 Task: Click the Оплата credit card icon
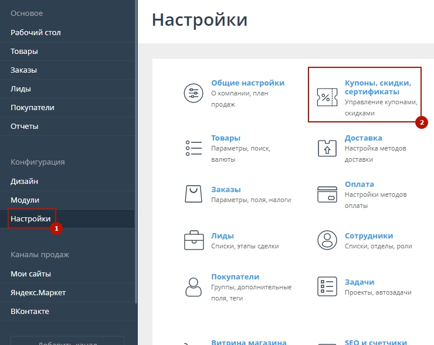(x=326, y=194)
